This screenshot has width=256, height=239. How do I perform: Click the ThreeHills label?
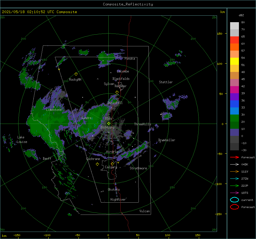click(143, 124)
